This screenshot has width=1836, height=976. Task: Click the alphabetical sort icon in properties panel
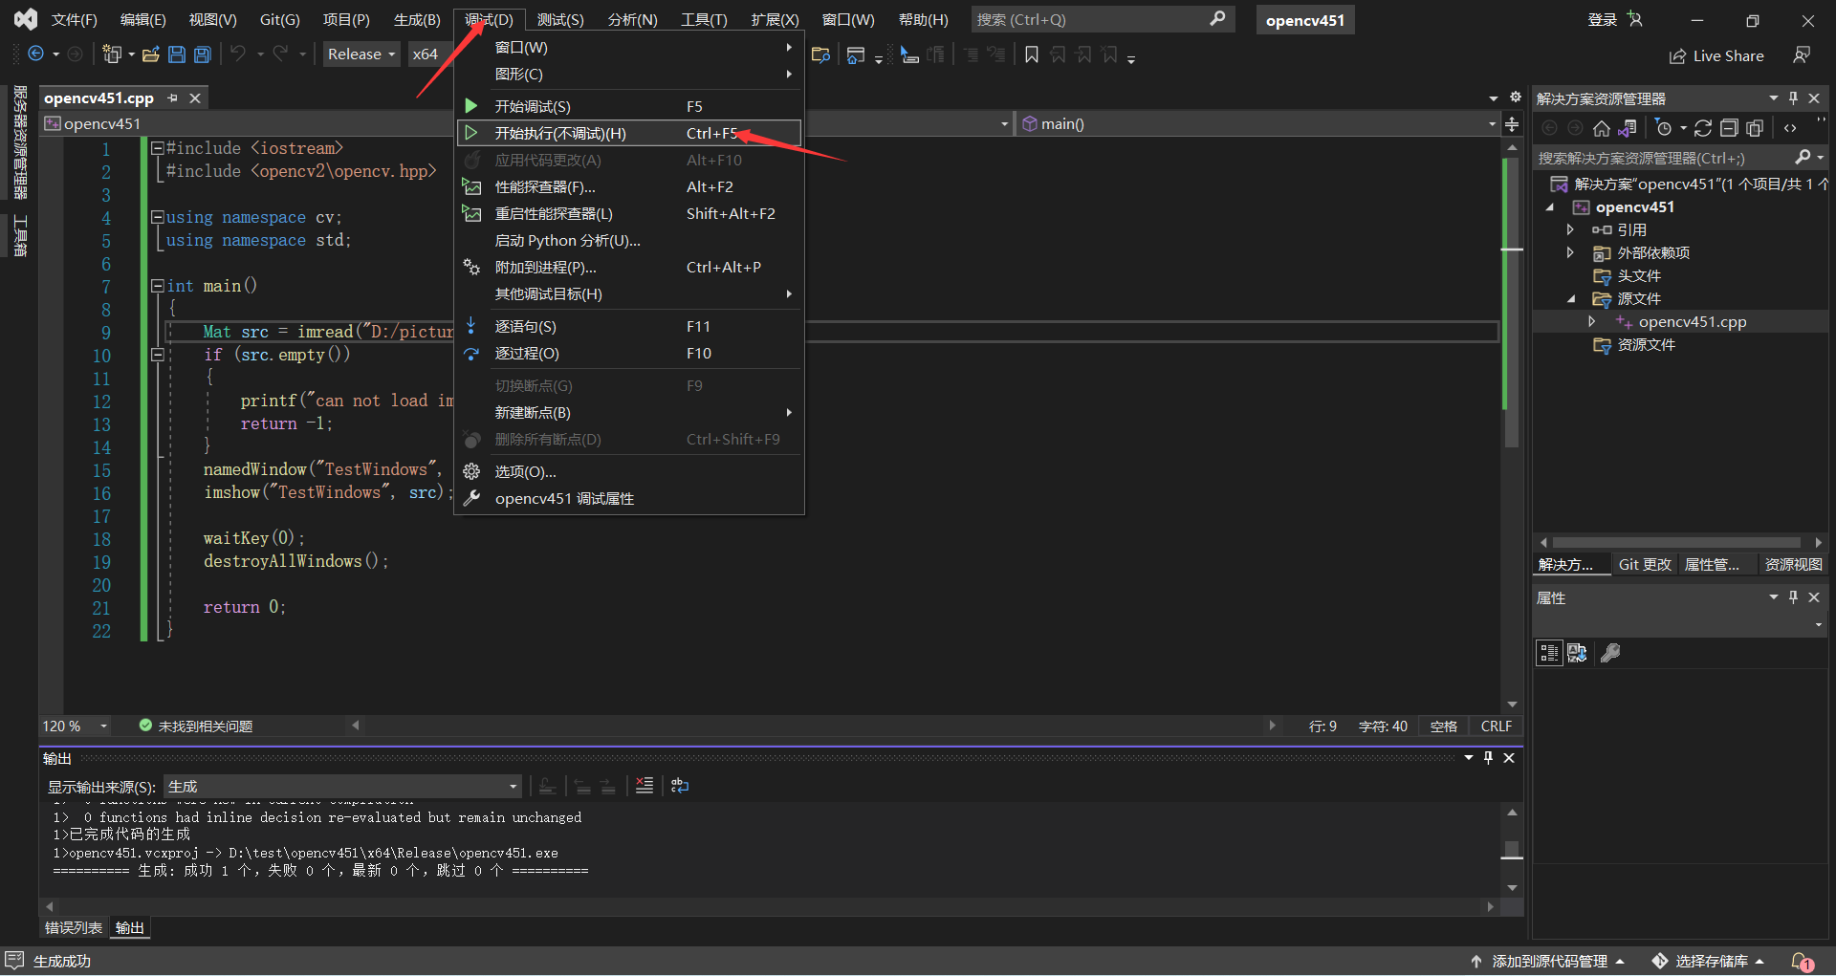1577,653
